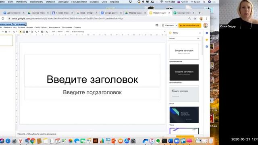Select the Простая темная theme thumbnail
Screen dimensions: 258x145
(184, 72)
